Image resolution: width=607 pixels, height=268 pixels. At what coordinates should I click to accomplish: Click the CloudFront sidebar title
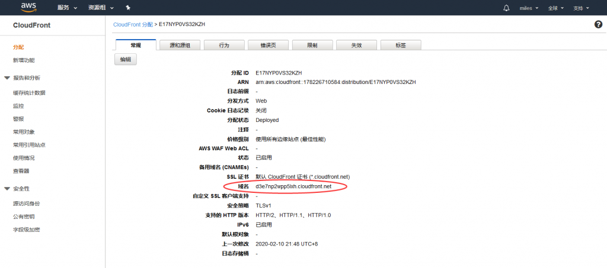point(32,25)
